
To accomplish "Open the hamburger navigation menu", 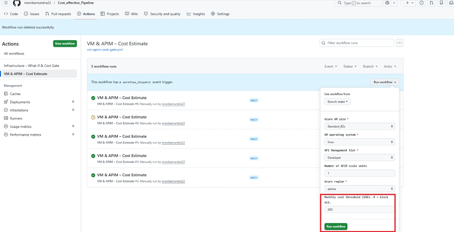I will (6, 3).
